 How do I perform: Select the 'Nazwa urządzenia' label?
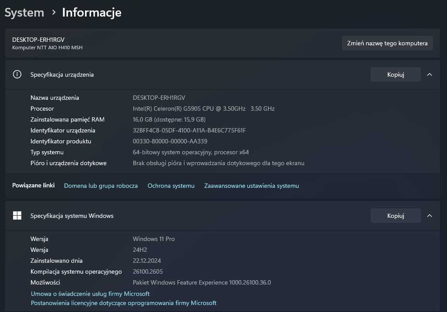point(55,98)
